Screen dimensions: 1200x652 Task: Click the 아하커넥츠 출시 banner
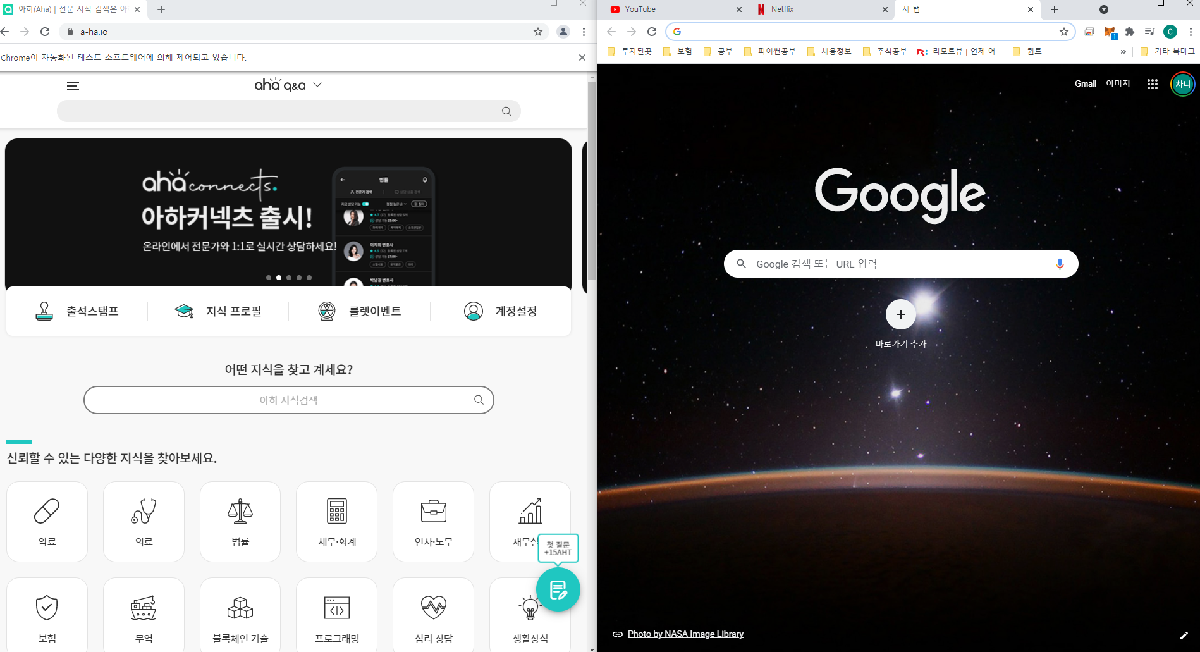(x=288, y=214)
